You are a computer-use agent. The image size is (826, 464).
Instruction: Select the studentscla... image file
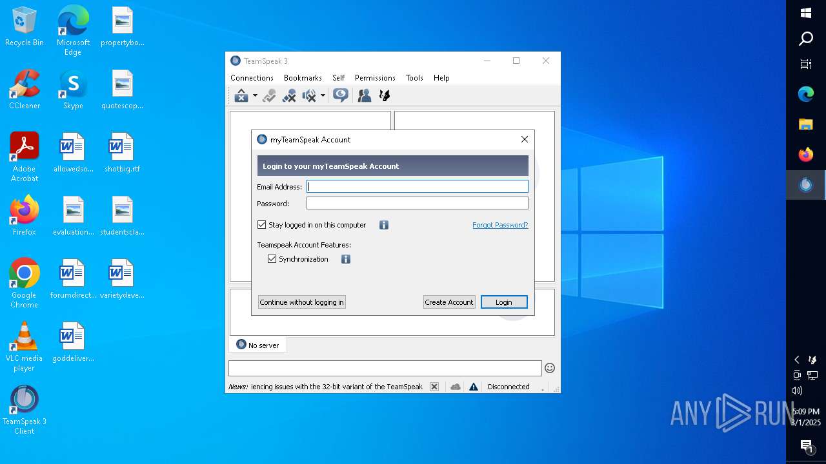(122, 216)
